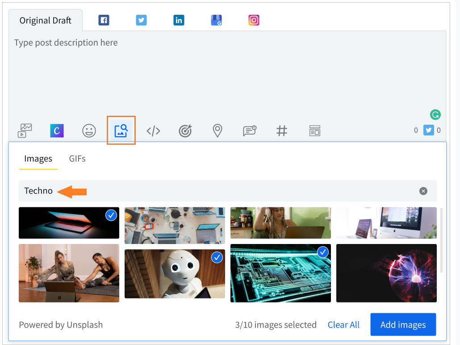
Task: Switch to the Instagram tab
Action: (254, 20)
